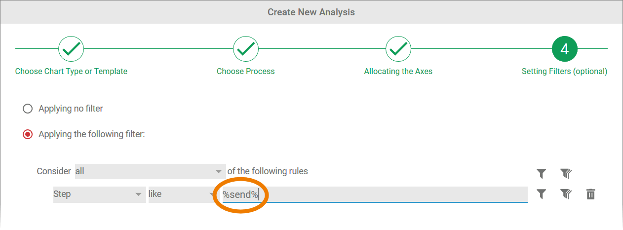Click the checkmark circle above Allocating the Axes
The height and width of the screenshot is (230, 623).
point(398,49)
